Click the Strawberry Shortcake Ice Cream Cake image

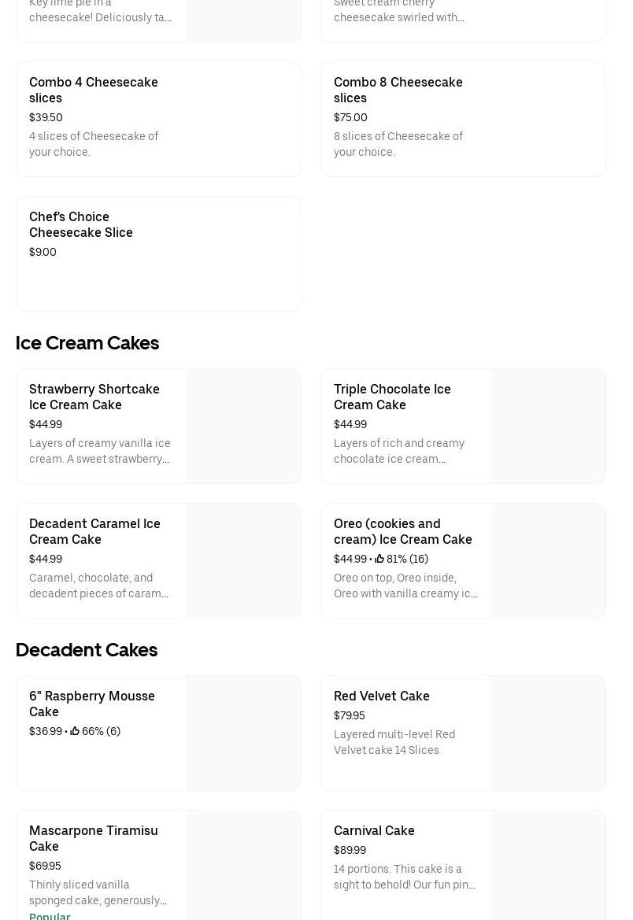click(x=243, y=426)
